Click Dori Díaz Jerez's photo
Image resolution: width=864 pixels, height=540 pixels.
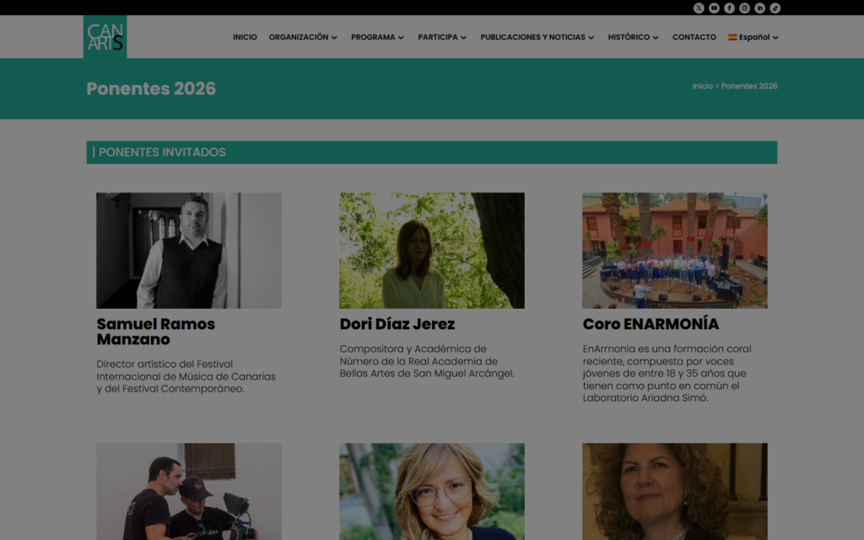432,250
